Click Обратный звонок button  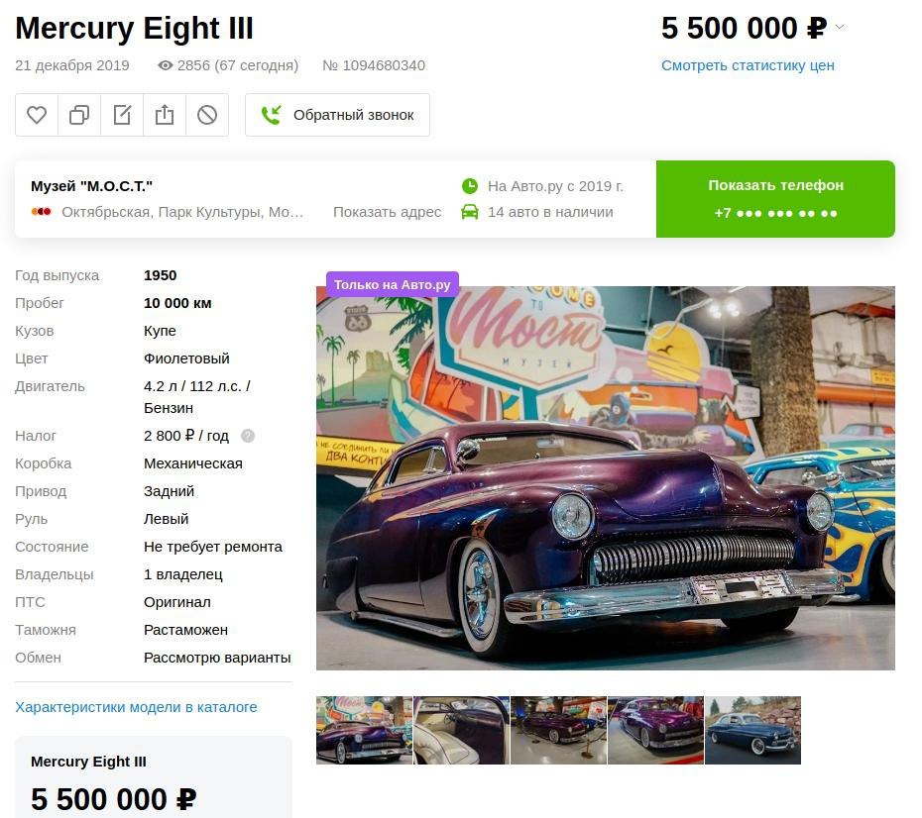(337, 115)
